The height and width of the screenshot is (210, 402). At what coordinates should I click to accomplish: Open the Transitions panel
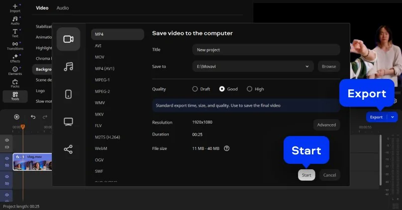tap(15, 45)
